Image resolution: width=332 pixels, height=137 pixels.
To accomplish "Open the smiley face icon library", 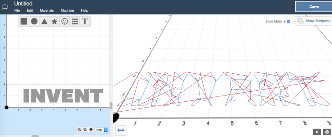I will (65, 22).
